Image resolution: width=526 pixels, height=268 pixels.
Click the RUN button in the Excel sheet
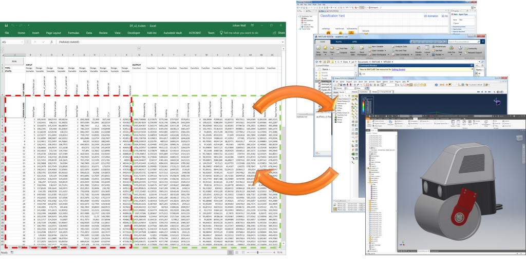pyautogui.click(x=14, y=62)
